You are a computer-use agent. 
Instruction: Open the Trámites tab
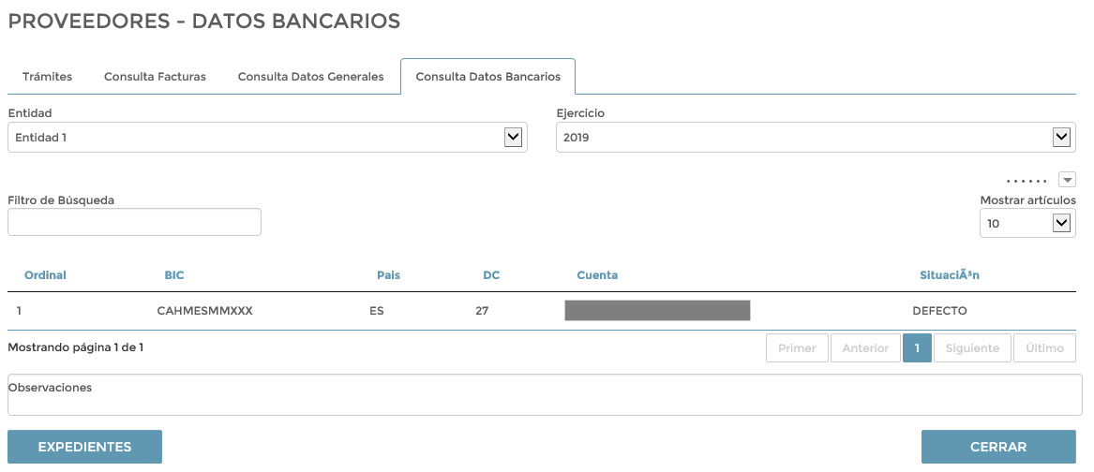click(x=47, y=77)
